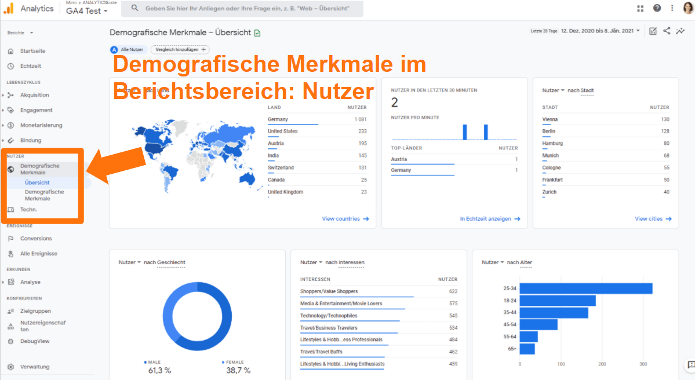Click the View cities link
The height and width of the screenshot is (380, 695).
point(653,218)
